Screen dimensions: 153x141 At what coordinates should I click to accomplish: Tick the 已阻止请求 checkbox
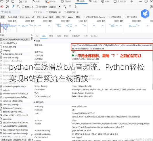[x=109, y=17]
